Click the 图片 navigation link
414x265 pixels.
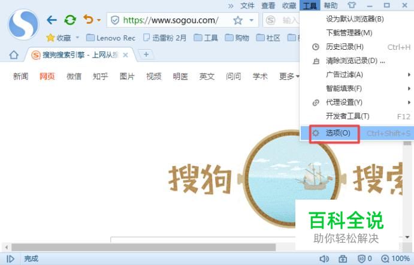(127, 76)
